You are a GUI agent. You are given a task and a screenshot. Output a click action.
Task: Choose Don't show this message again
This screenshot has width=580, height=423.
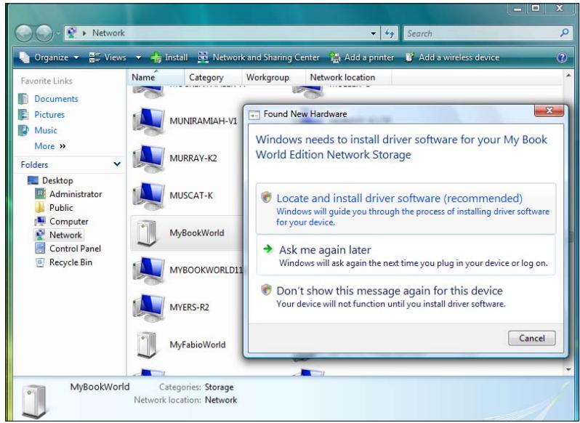point(406,297)
